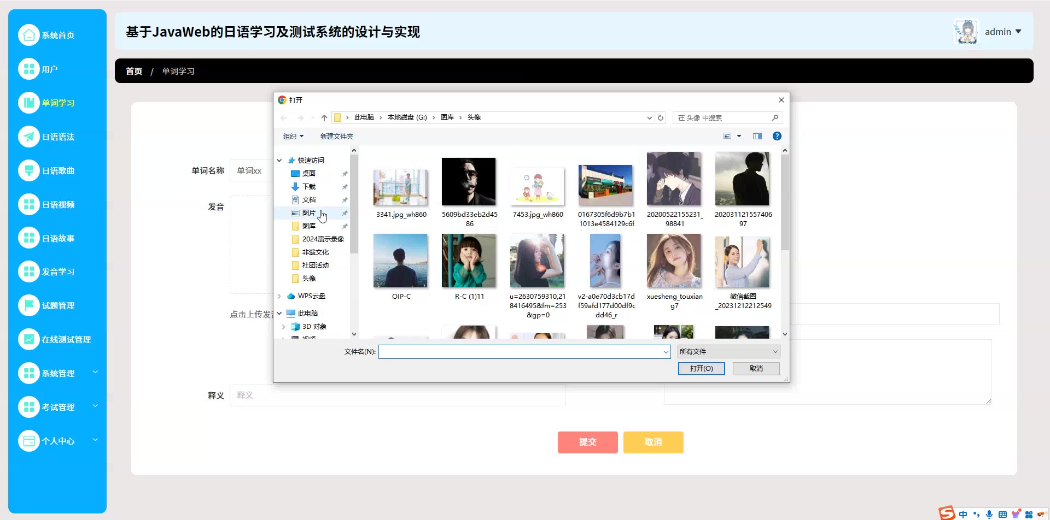1050x520 pixels.
Task: Click the system home icon in sidebar
Action: 29,35
